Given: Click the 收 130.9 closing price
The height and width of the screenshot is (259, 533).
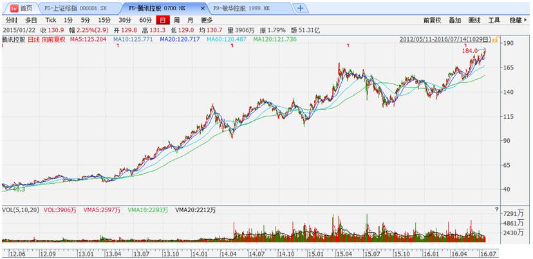Looking at the screenshot, I should [52, 31].
